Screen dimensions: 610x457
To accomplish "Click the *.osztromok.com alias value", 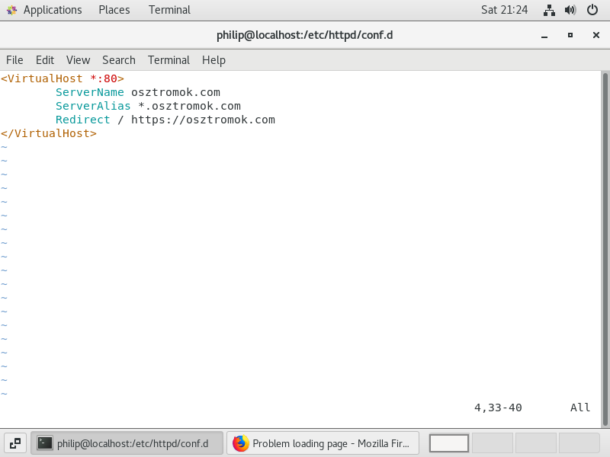I will click(x=189, y=106).
